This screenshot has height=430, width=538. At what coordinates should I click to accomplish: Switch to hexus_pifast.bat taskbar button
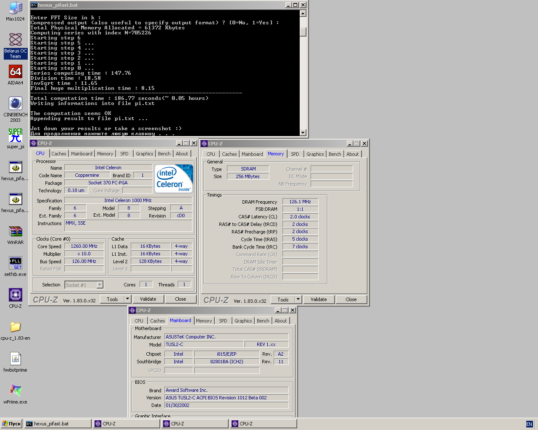(58, 424)
